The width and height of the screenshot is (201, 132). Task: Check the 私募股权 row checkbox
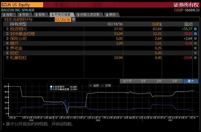click(x=196, y=58)
